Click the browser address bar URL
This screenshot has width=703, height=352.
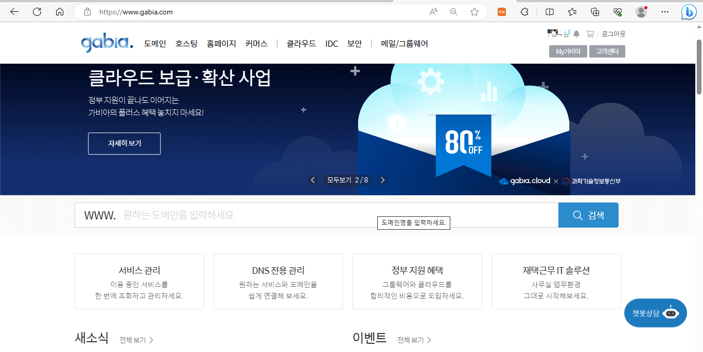point(136,12)
